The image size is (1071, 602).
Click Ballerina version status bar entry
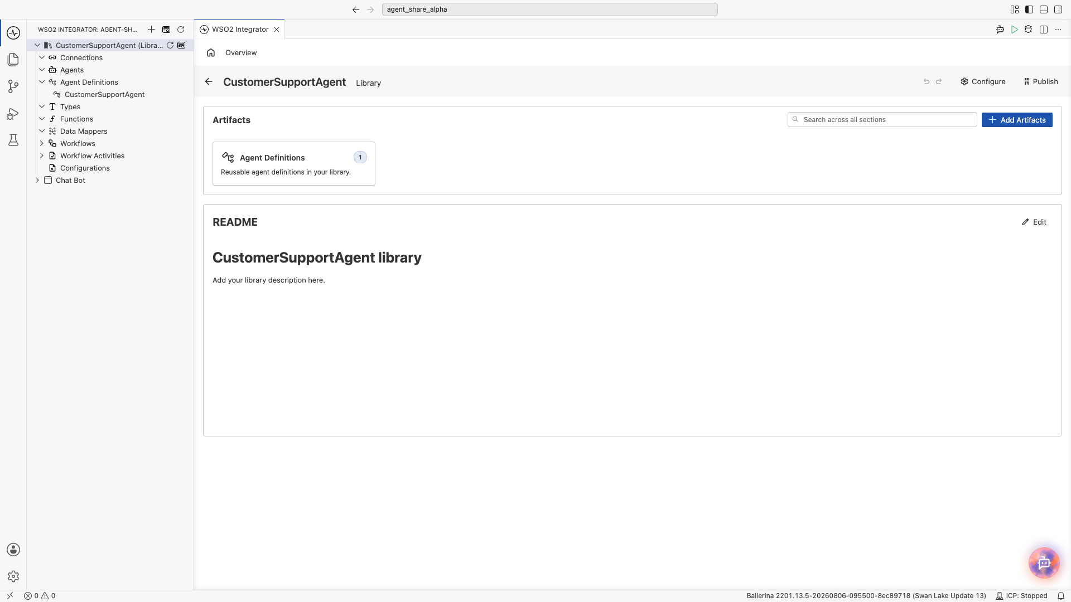pyautogui.click(x=866, y=596)
